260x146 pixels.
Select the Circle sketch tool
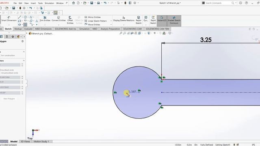point(25,17)
